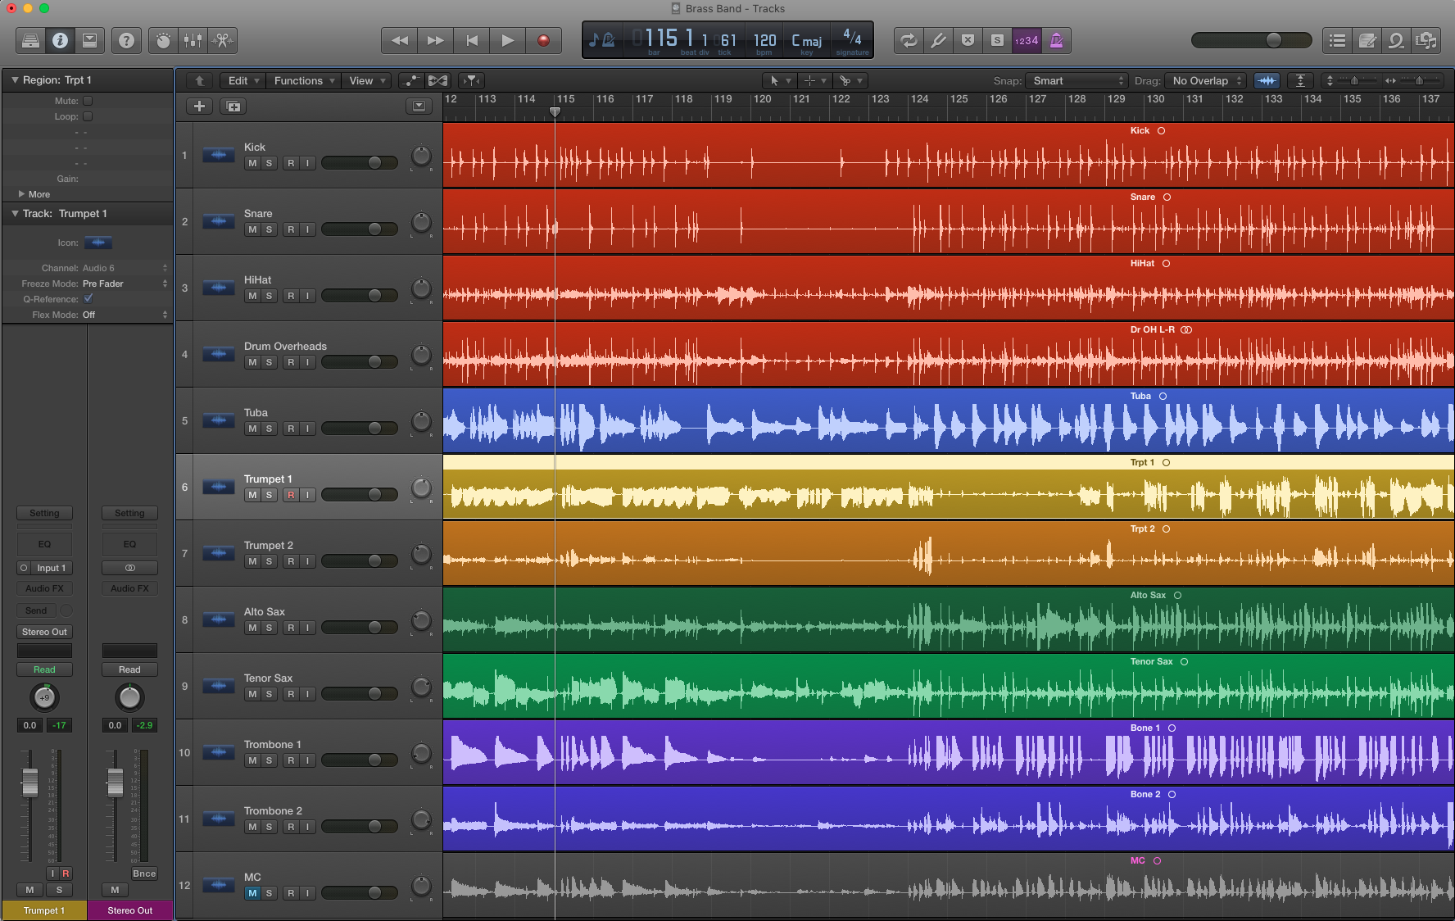Image resolution: width=1455 pixels, height=921 pixels.
Task: Open the Freeze Mode dropdown
Action: [125, 284]
